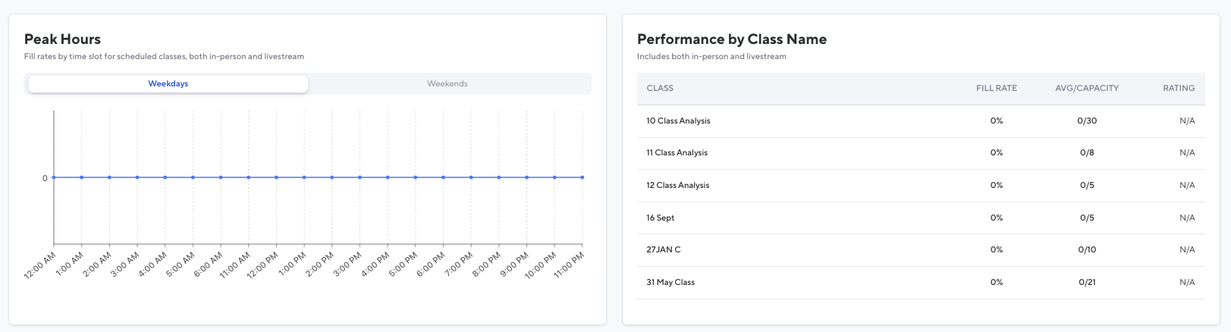Click the 16 Sept class name
The image size is (1231, 332).
(x=660, y=218)
